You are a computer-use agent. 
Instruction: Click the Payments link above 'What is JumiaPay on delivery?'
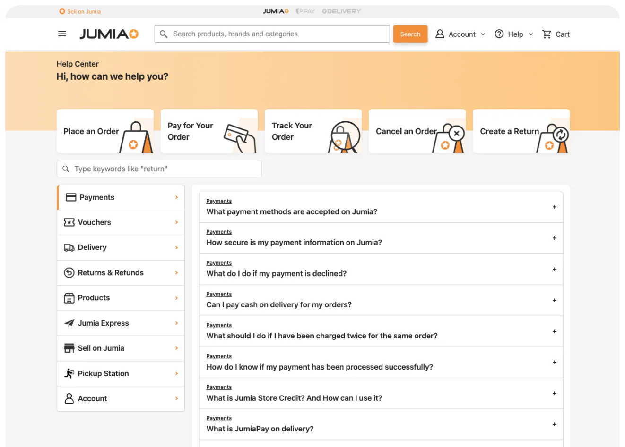[x=219, y=418]
